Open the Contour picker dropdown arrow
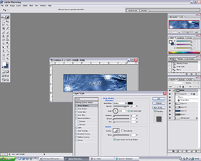The height and width of the screenshot is (161, 201). pos(118,131)
